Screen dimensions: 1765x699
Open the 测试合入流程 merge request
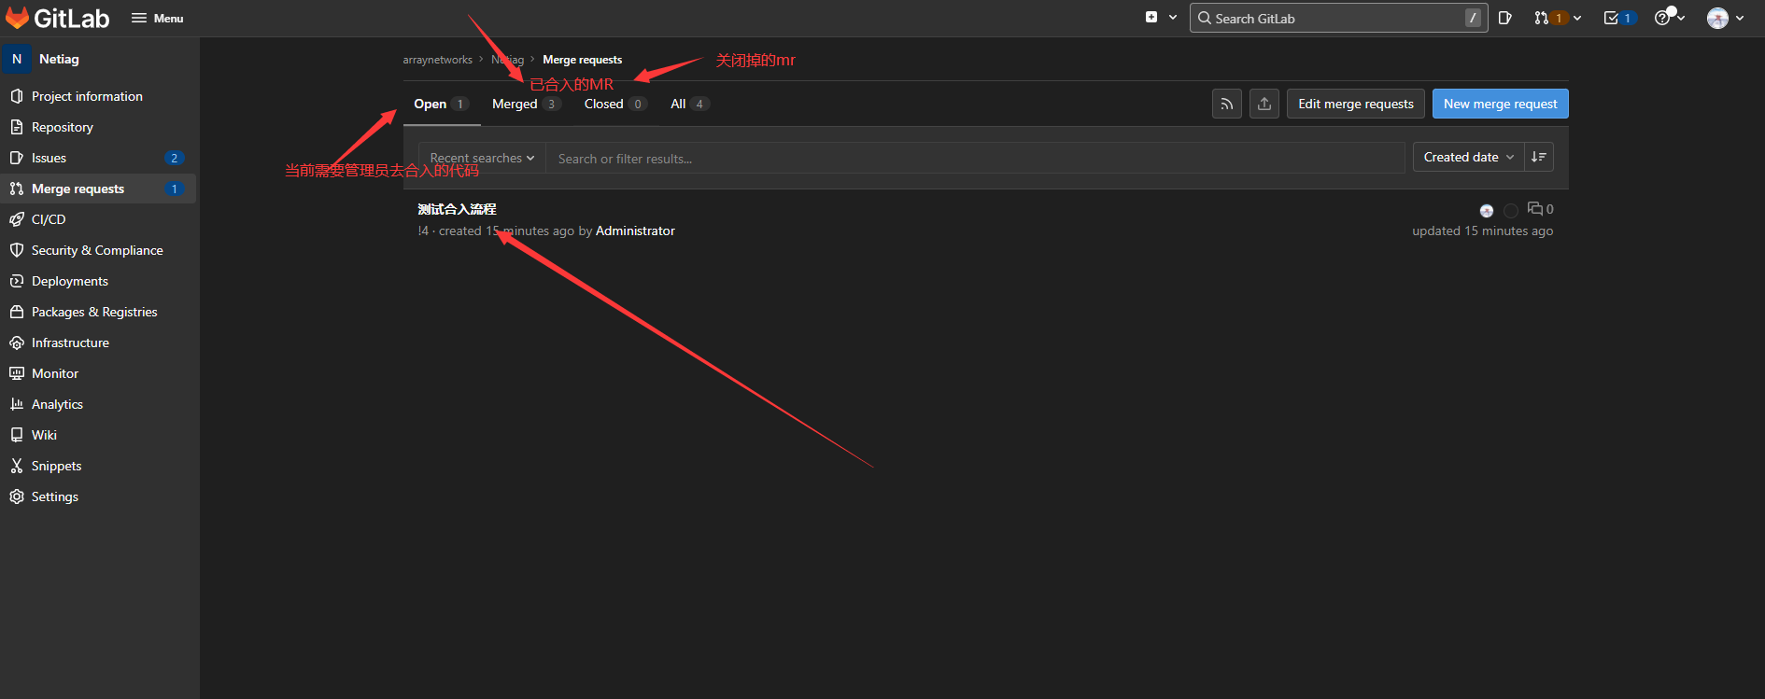[x=457, y=209]
